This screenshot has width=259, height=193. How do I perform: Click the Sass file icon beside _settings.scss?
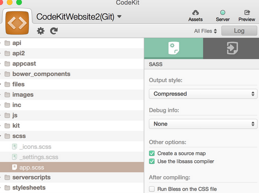(15, 157)
